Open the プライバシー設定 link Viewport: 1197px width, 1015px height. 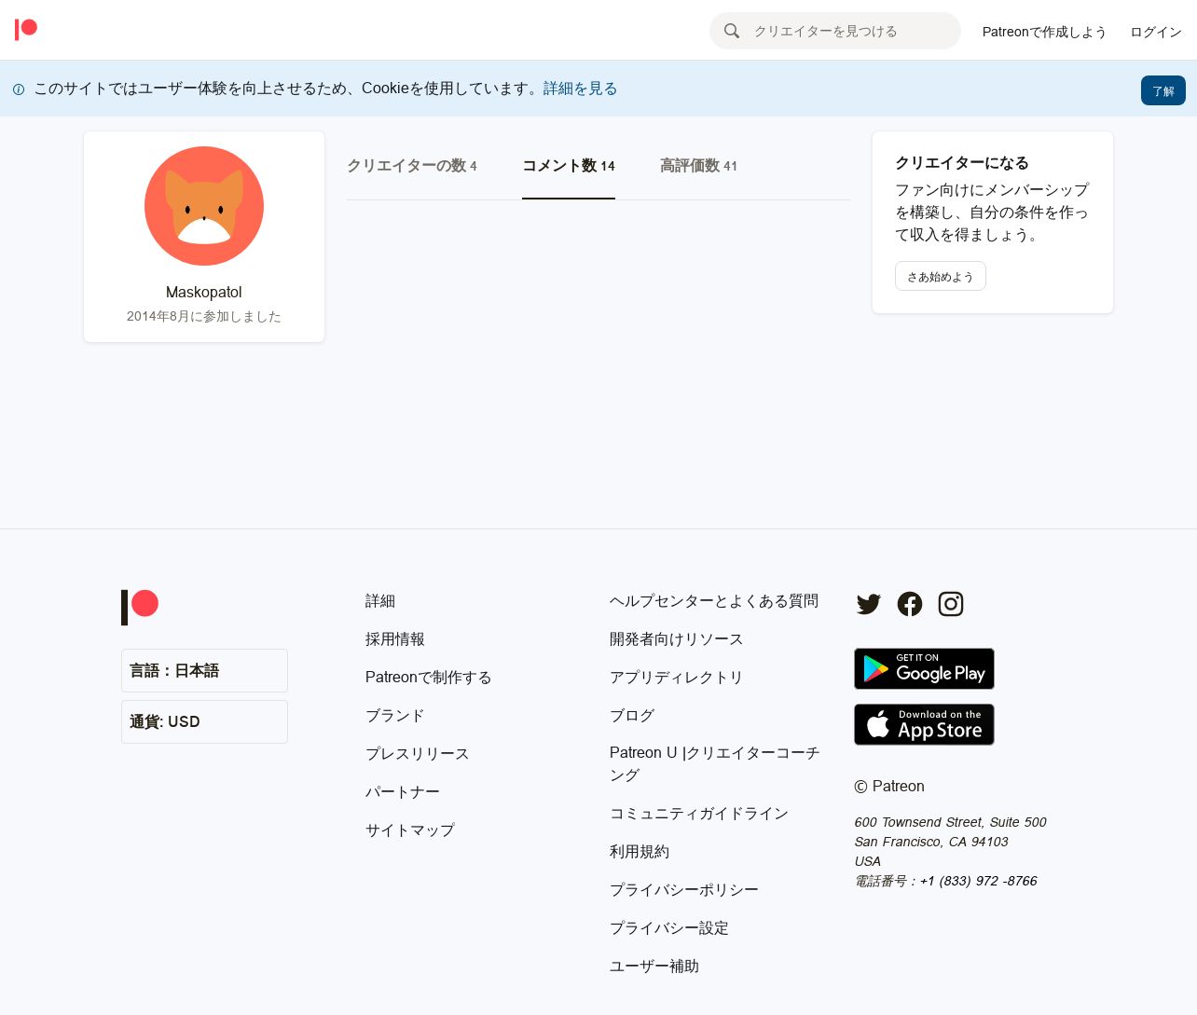[x=669, y=928]
